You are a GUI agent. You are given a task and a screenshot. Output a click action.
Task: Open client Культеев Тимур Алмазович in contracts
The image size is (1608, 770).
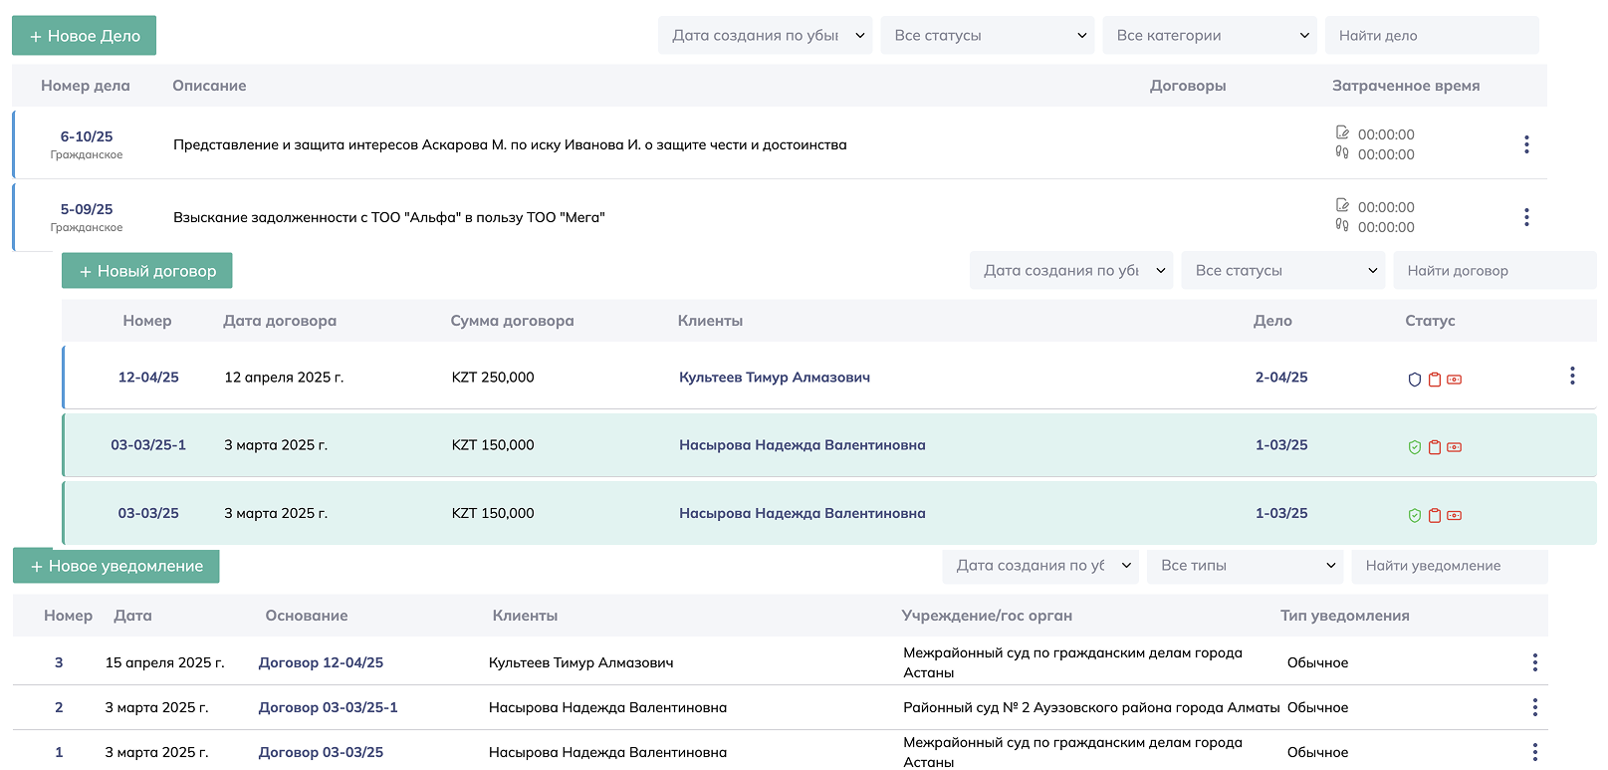(774, 378)
